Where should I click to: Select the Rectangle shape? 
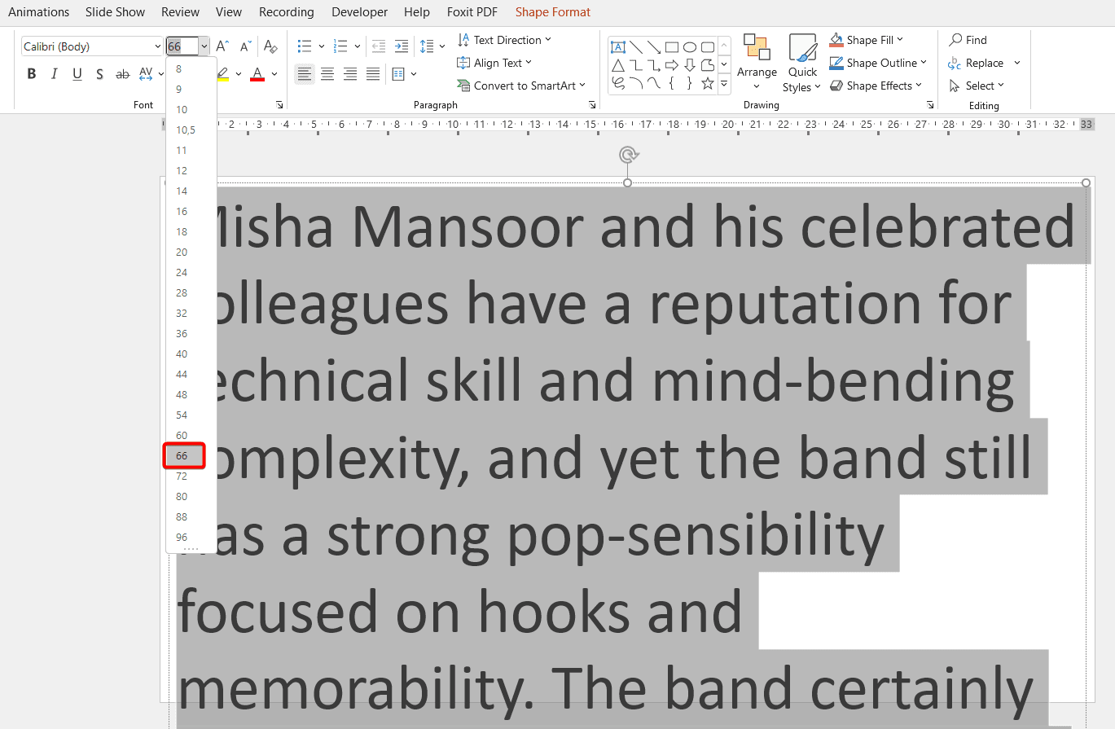[x=672, y=47]
